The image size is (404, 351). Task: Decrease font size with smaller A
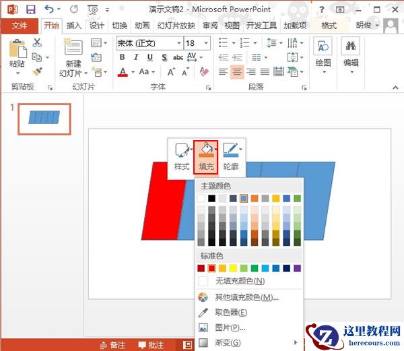coord(186,72)
